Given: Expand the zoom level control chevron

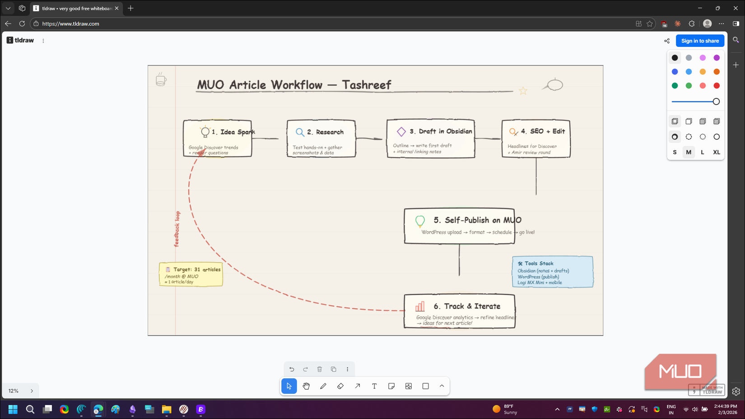Looking at the screenshot, I should pyautogui.click(x=32, y=391).
